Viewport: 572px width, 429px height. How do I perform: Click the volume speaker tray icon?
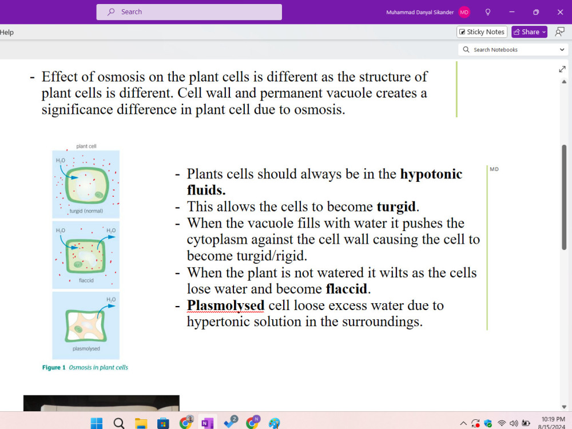coord(514,423)
